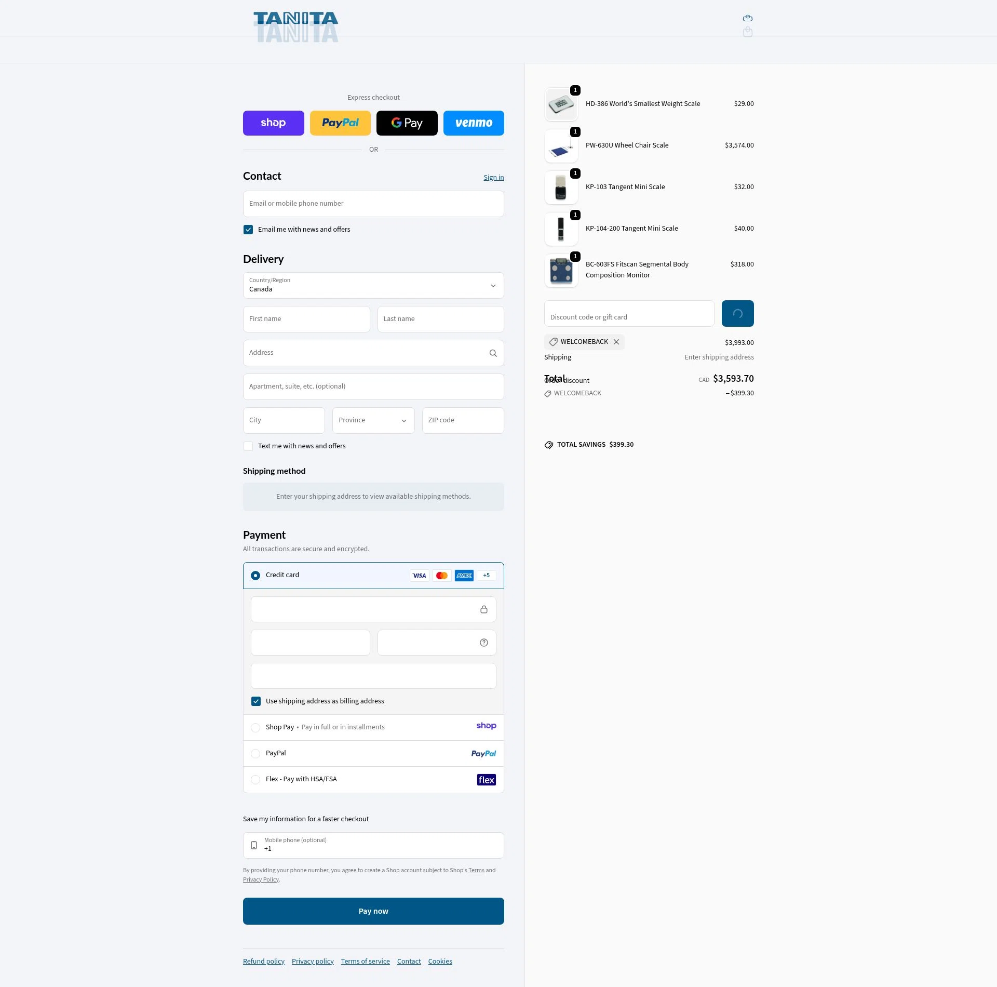Open the Country/Region dropdown

[373, 286]
